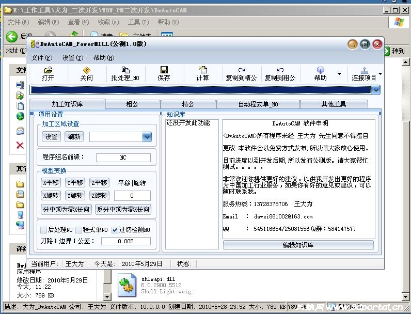Switch to the 其他工具 tab

334,104
